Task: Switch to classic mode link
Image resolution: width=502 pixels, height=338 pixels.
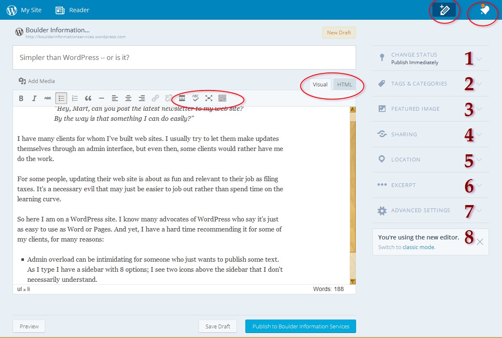Action: [x=419, y=247]
